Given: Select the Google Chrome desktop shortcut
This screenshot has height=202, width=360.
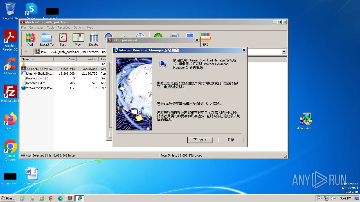Looking at the screenshot, I should 10,150.
